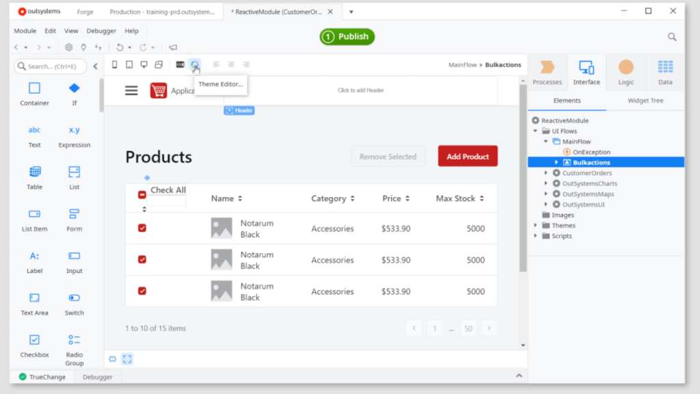Expand the Bulkactions screen node
700x394 pixels.
click(x=556, y=163)
